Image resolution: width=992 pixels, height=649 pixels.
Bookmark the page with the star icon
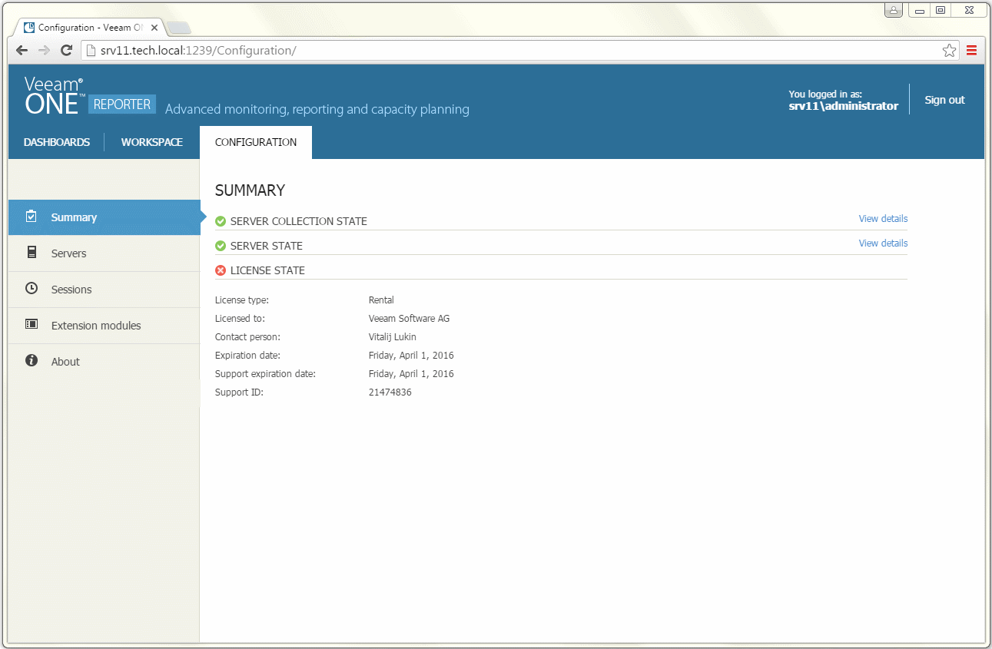[x=950, y=51]
